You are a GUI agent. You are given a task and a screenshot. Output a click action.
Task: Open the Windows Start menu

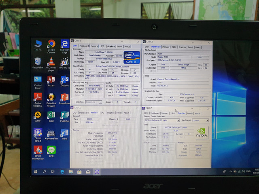pyautogui.click(x=36, y=172)
